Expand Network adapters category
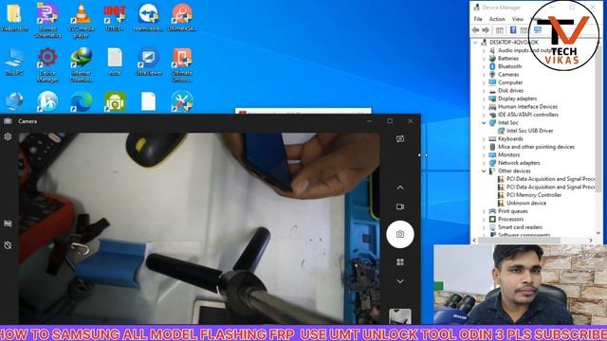 coord(484,163)
